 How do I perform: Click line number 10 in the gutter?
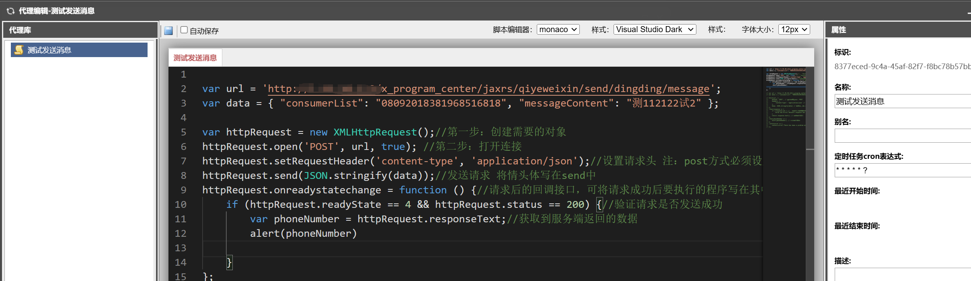(181, 205)
